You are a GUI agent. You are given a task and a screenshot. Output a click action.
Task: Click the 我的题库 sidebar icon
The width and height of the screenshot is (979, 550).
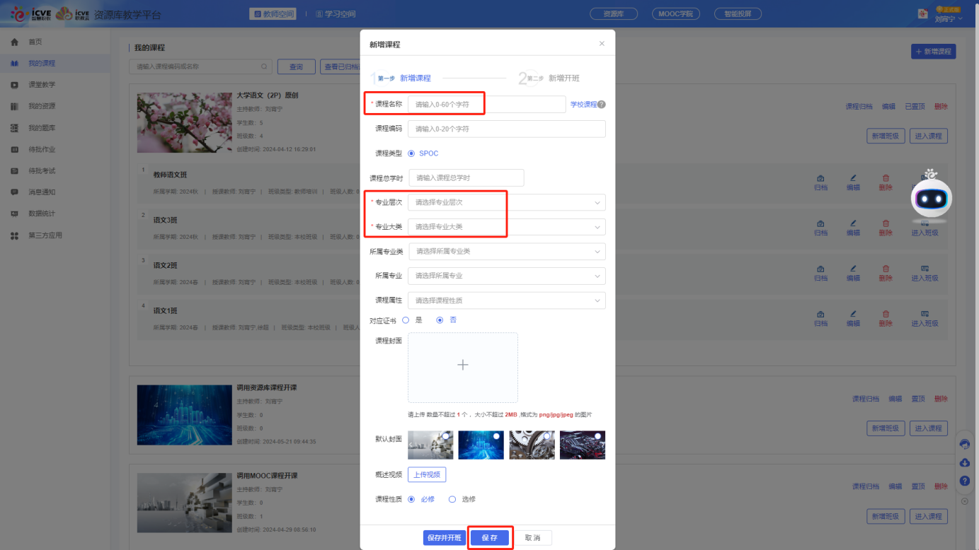(14, 128)
